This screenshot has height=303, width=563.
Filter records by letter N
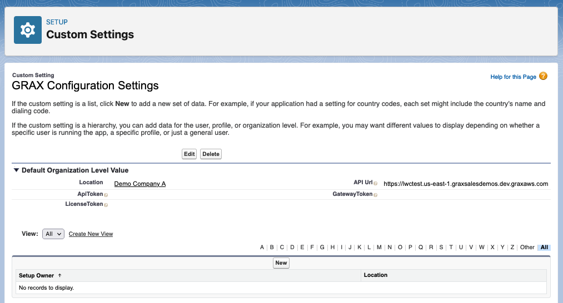(x=390, y=247)
